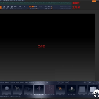Click the LightBox Go button

[x=60, y=82]
